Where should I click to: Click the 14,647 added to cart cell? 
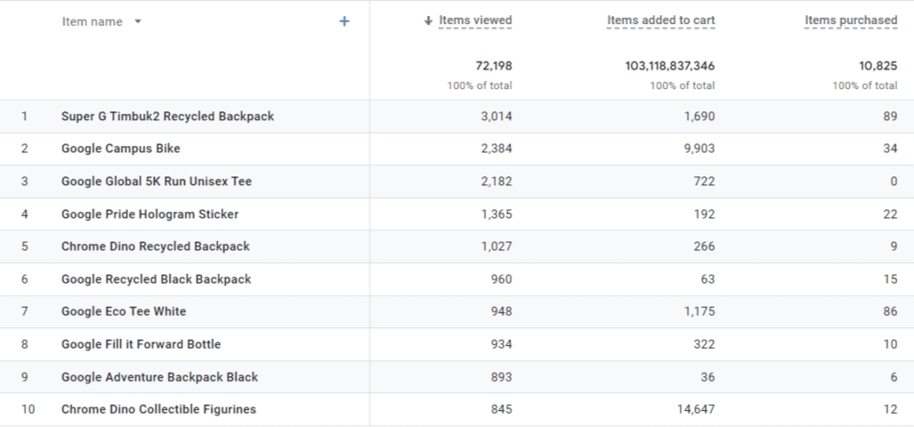pyautogui.click(x=696, y=409)
